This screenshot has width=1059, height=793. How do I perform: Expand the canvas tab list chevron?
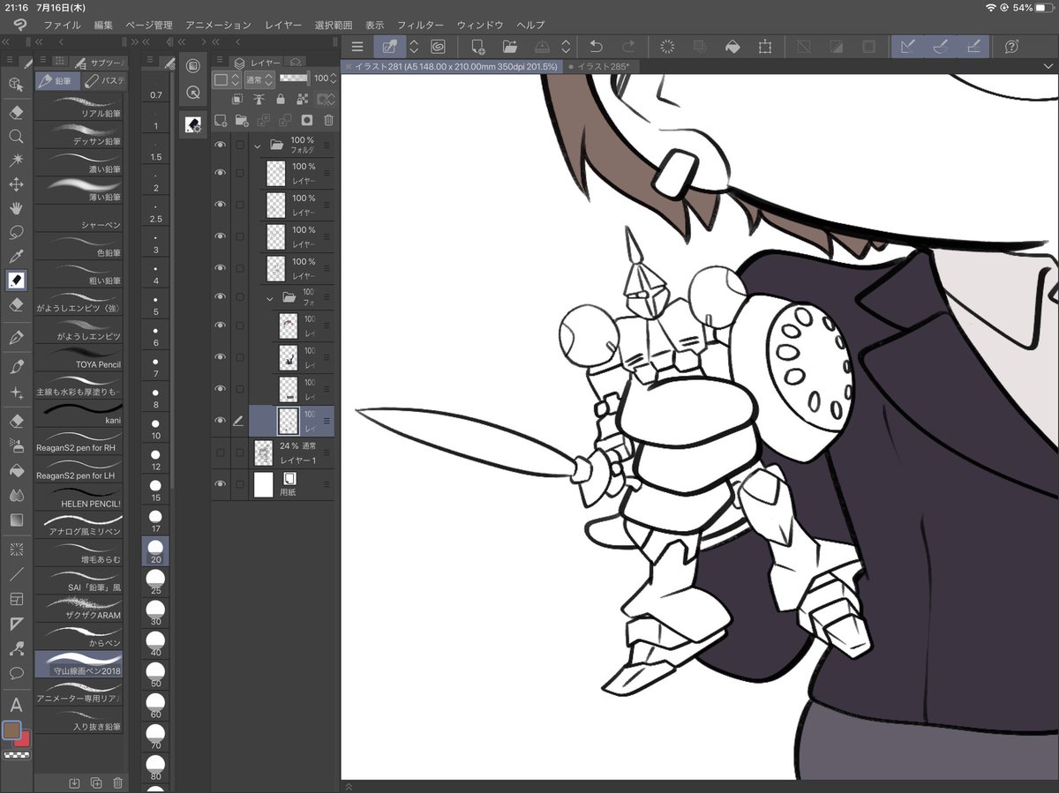pos(1048,66)
